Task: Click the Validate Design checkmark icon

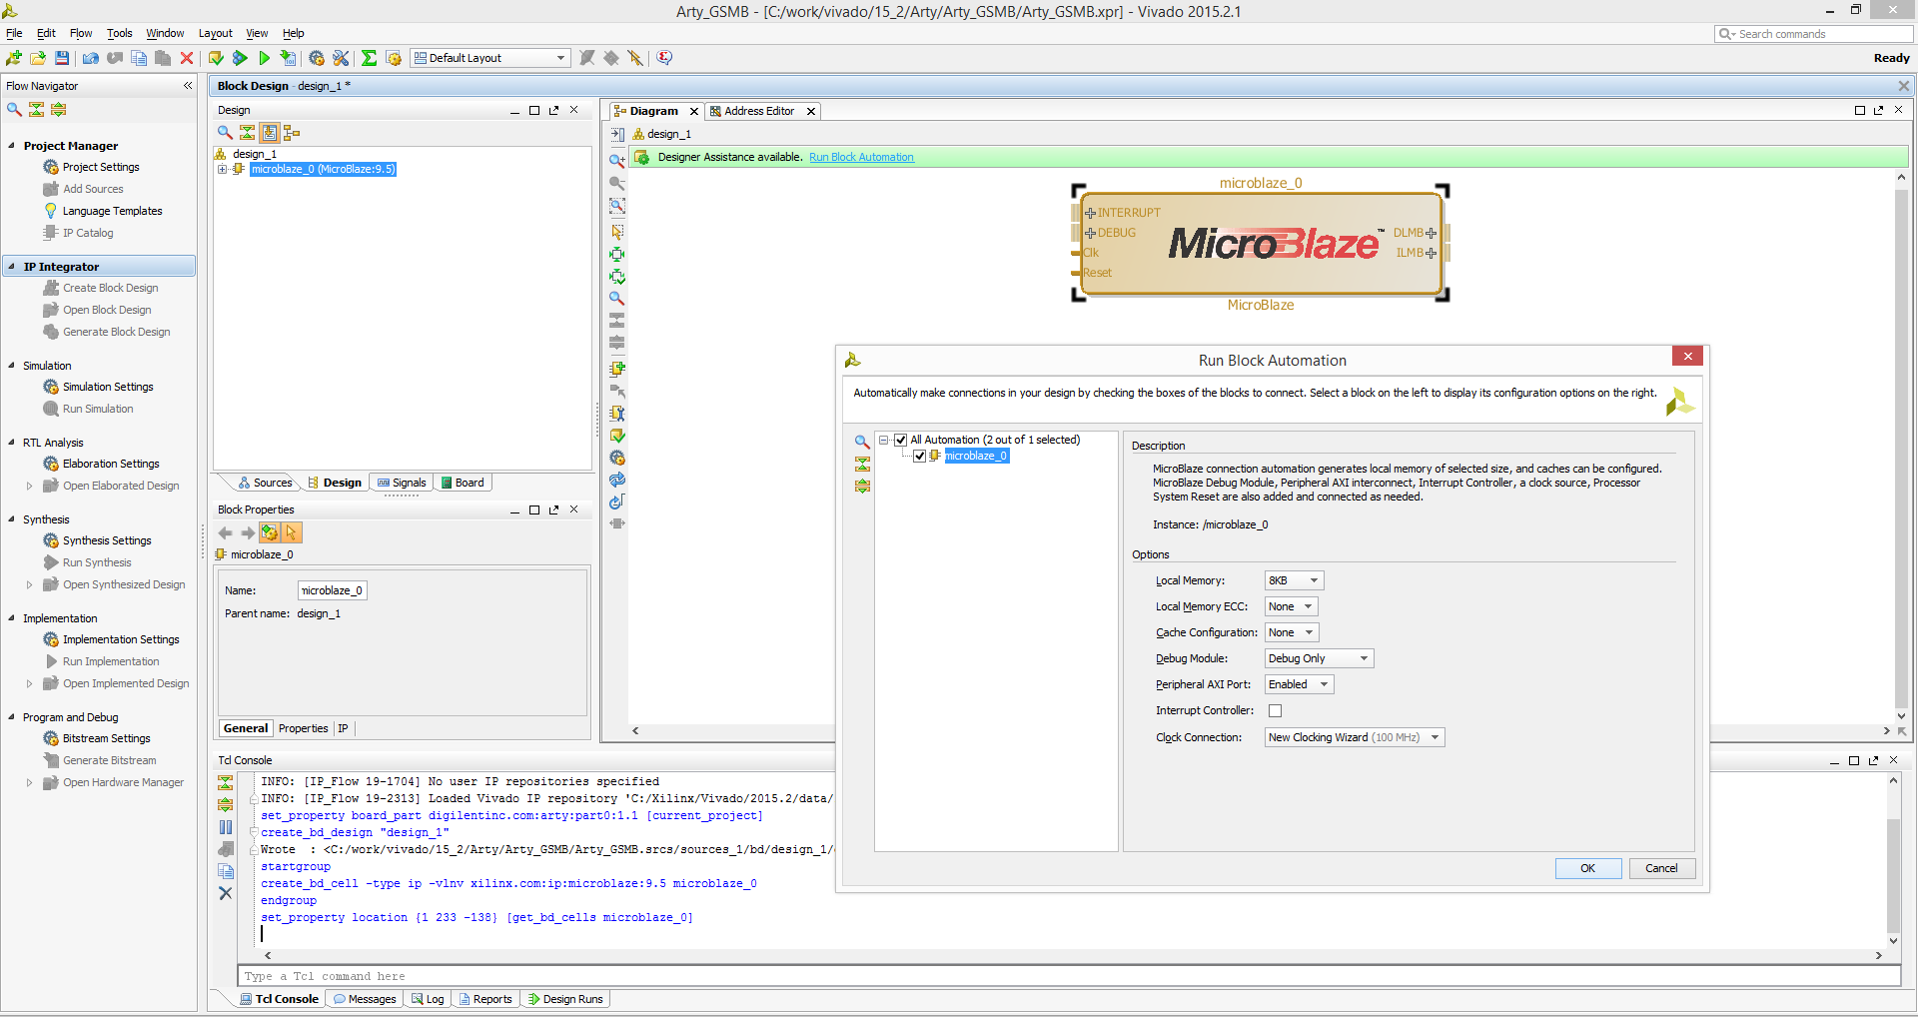Action: [x=617, y=436]
